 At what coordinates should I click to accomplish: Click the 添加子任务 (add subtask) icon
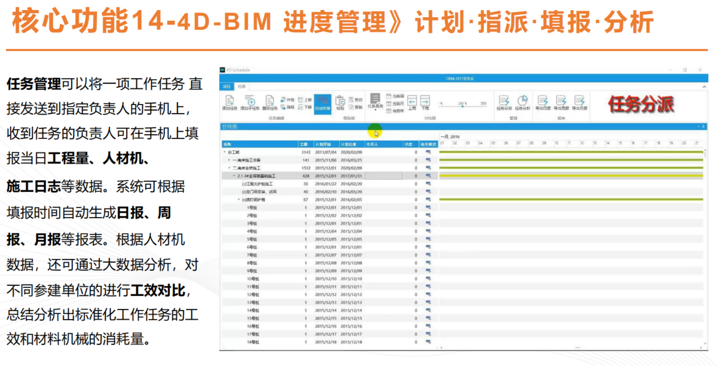(x=250, y=101)
